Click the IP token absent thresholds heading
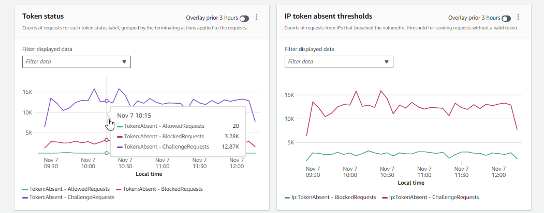The width and height of the screenshot is (544, 213). coord(328,17)
